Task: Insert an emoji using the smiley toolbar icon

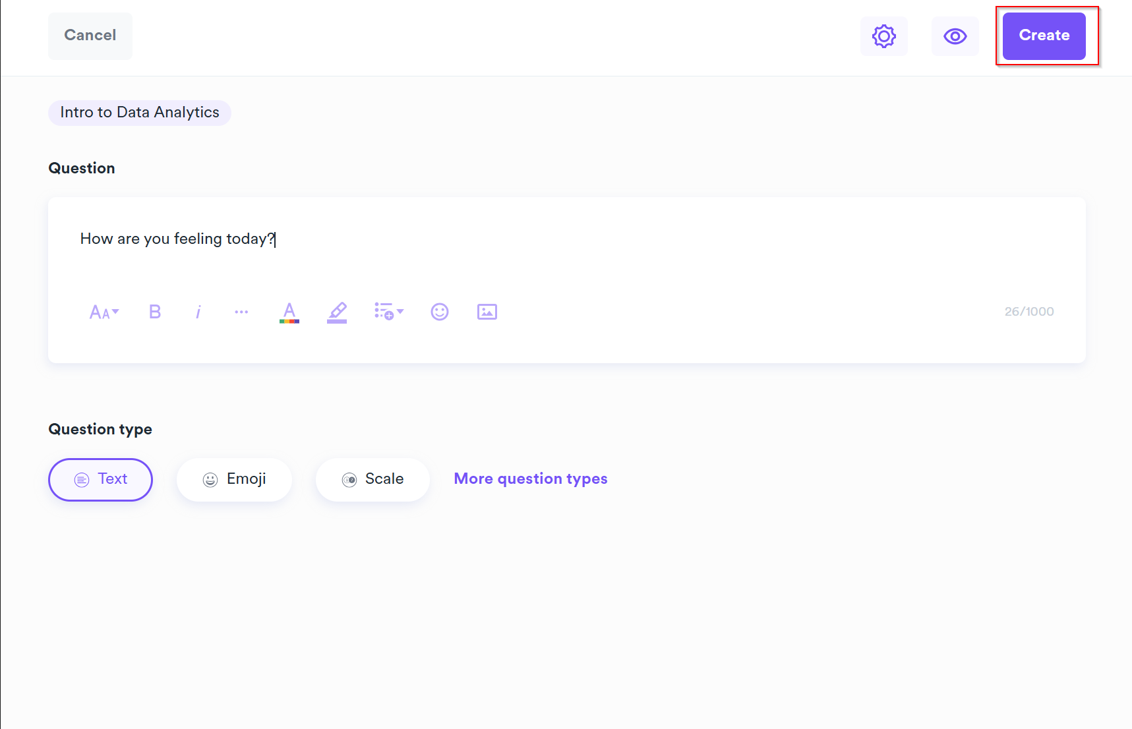Action: tap(440, 312)
